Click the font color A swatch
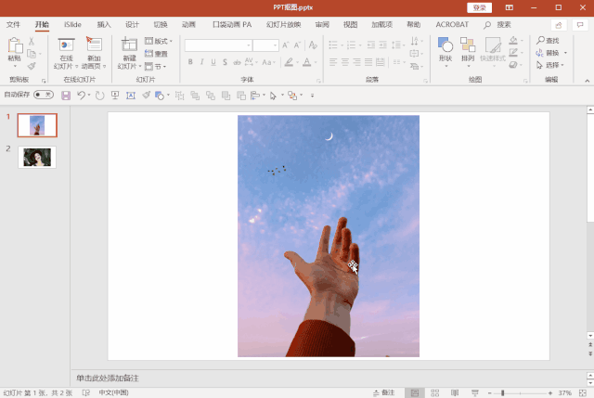The image size is (594, 398). click(x=307, y=62)
